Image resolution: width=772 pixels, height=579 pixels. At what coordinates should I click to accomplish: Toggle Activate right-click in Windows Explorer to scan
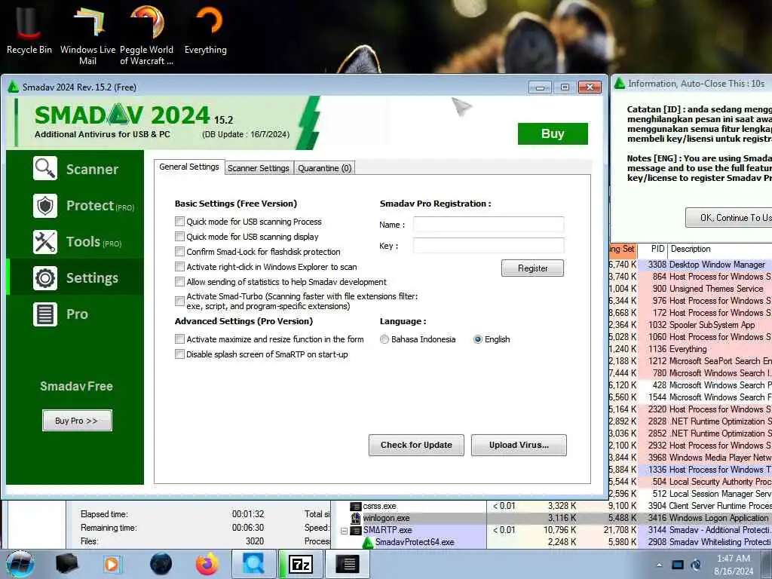click(x=179, y=267)
